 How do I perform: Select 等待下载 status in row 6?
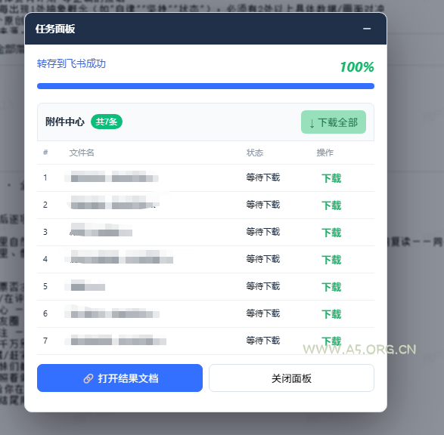[x=263, y=313]
